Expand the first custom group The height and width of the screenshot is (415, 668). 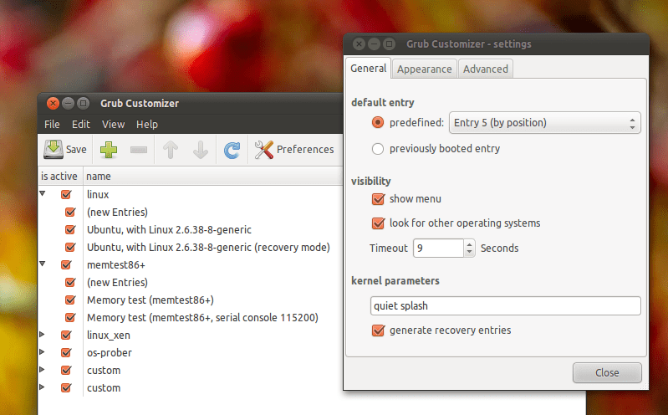[42, 369]
